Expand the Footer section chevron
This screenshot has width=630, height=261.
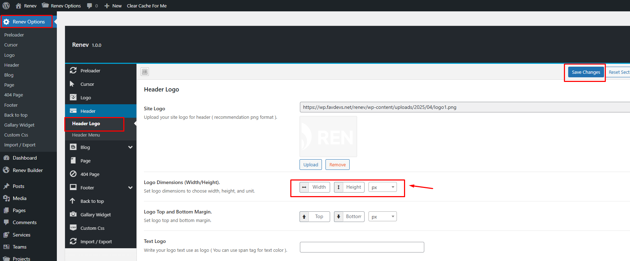[x=130, y=188]
